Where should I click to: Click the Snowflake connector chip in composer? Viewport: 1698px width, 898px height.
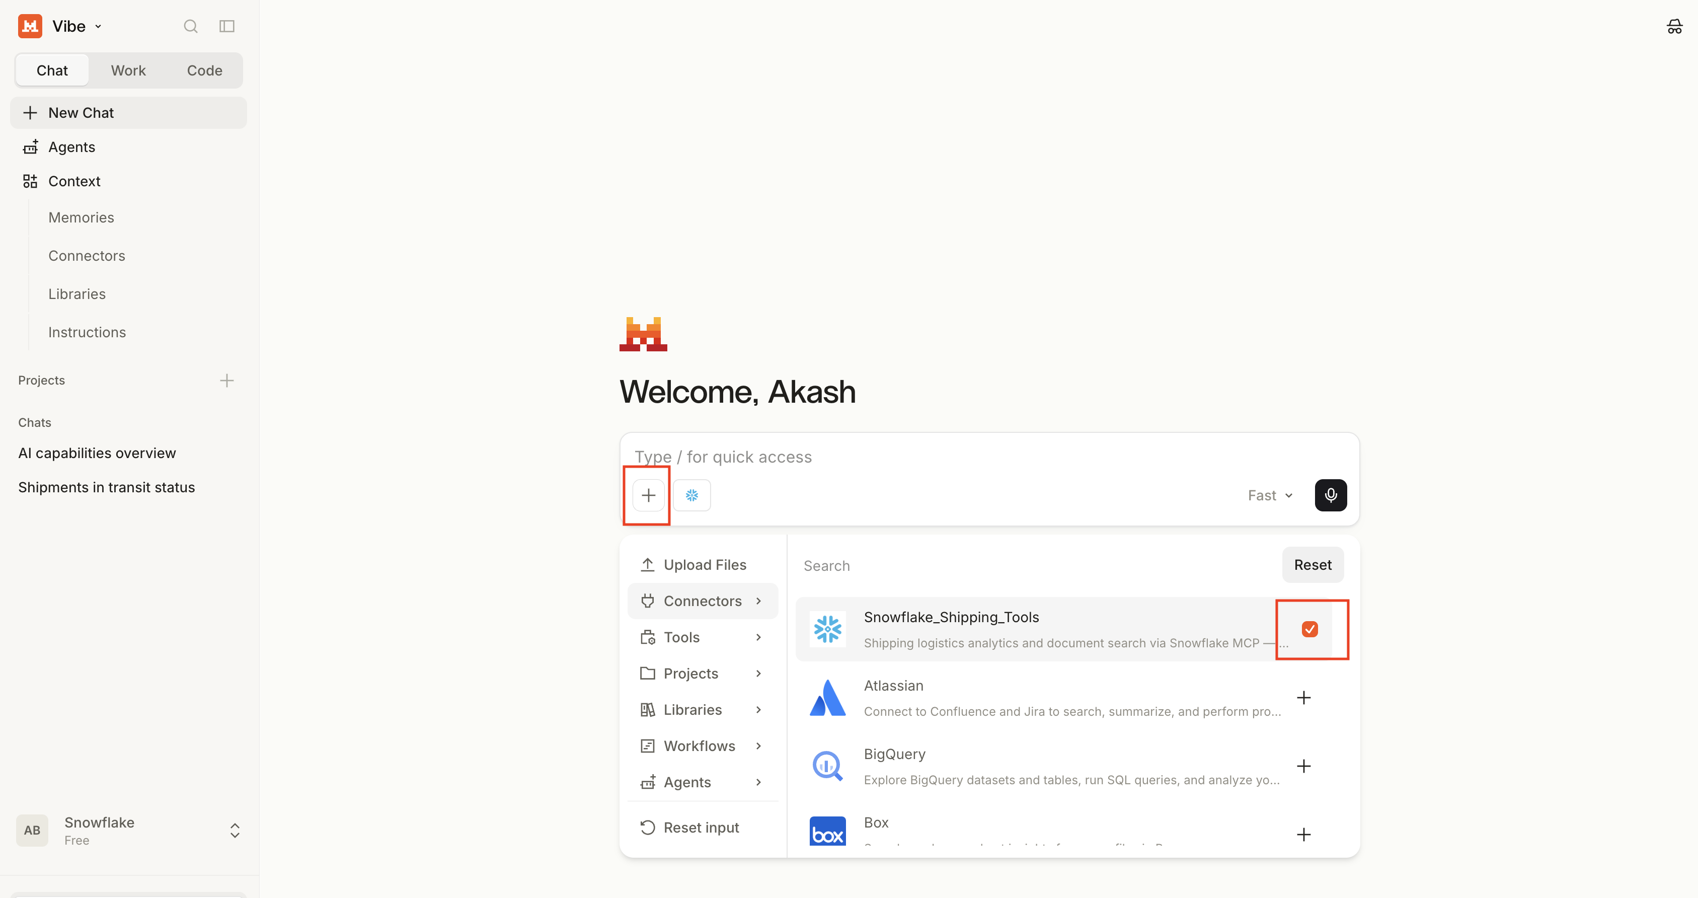point(691,495)
